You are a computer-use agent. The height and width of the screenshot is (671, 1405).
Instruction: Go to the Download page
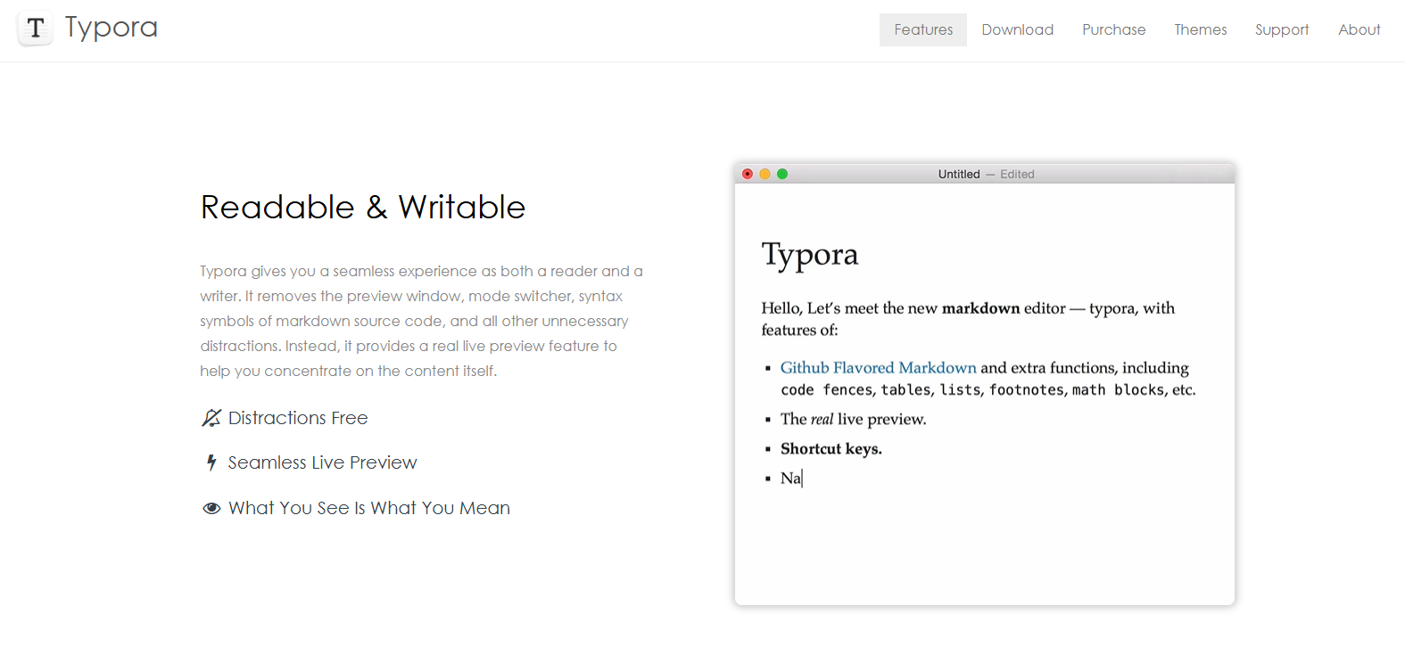click(1018, 29)
